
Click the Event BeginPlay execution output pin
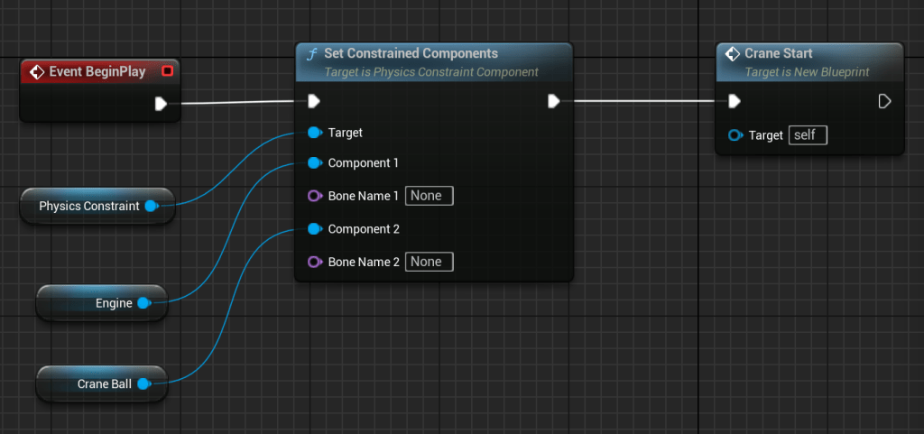tap(161, 104)
